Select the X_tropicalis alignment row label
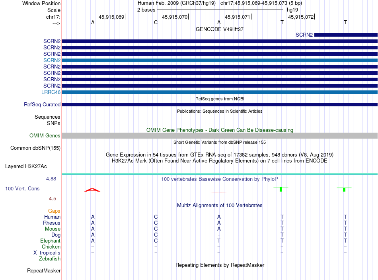 click(47, 253)
